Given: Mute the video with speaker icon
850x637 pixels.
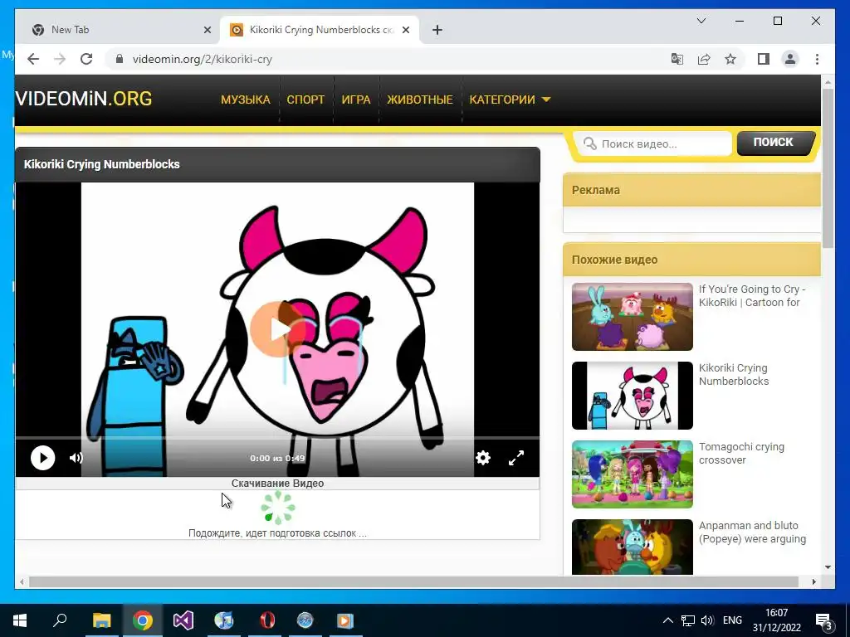Looking at the screenshot, I should (x=76, y=458).
